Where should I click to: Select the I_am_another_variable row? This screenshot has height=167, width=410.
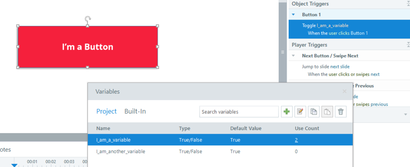[220, 151]
